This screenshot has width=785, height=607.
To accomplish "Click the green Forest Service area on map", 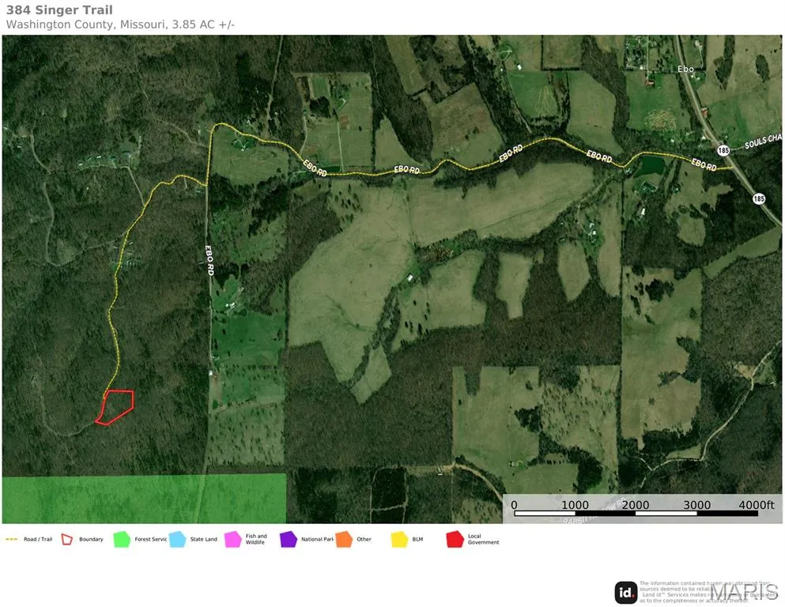I will [x=144, y=498].
